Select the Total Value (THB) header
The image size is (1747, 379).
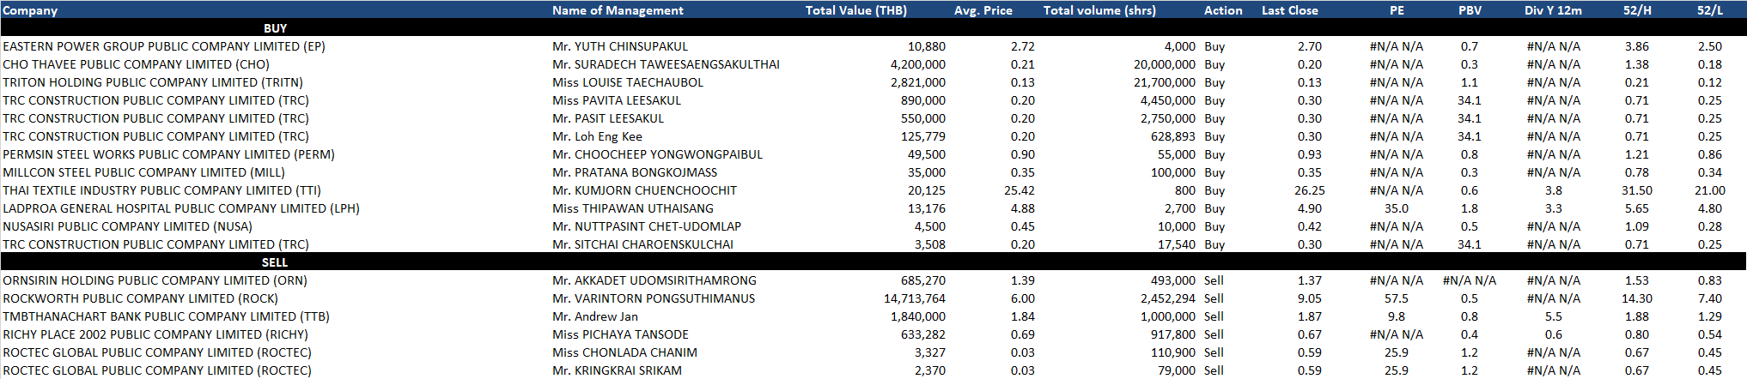tap(855, 10)
